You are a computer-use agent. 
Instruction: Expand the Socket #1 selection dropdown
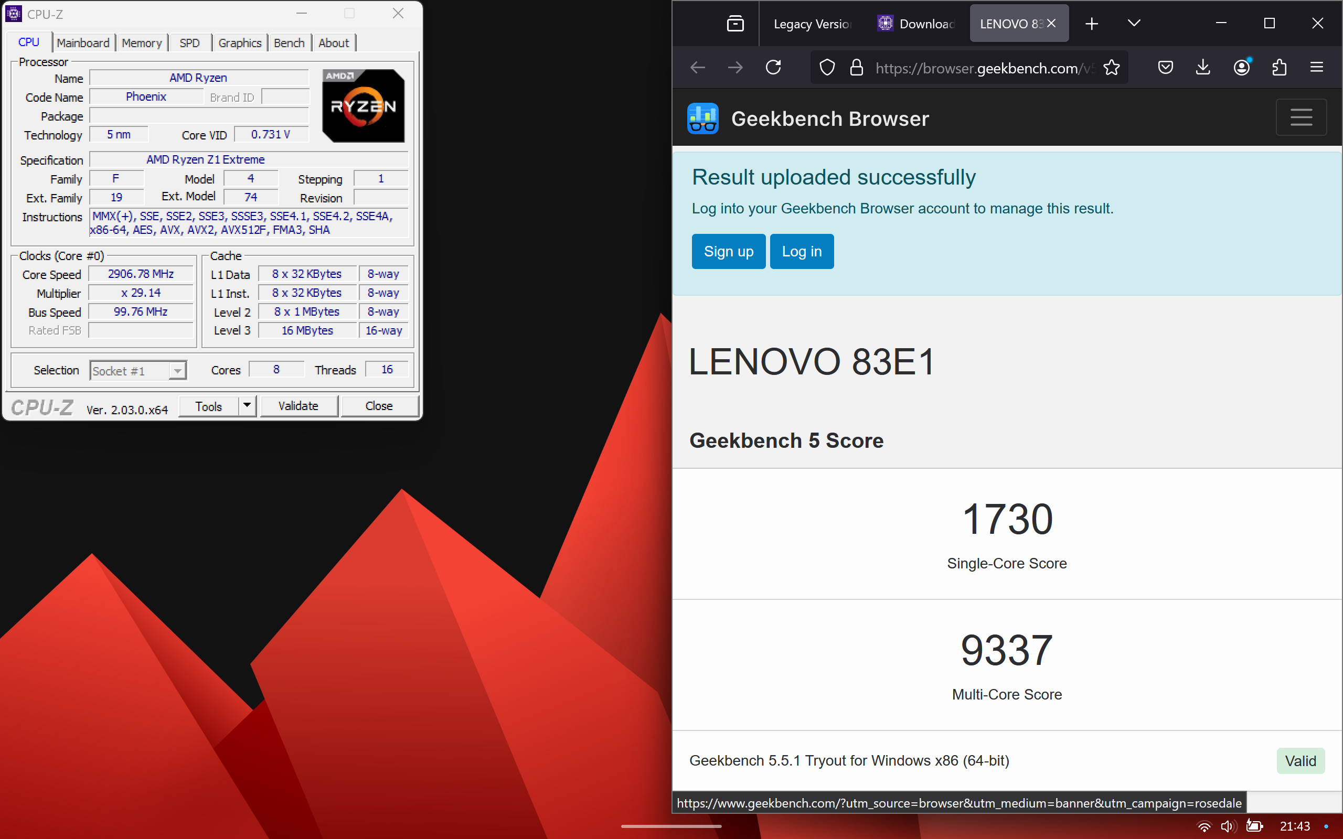pyautogui.click(x=177, y=371)
